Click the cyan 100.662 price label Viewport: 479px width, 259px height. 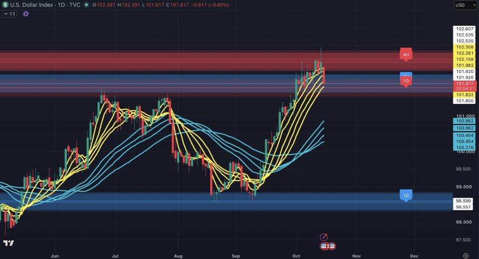[465, 128]
